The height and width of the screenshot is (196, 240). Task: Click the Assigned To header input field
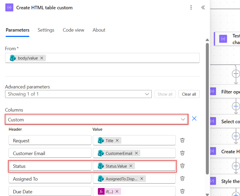[x=50, y=178]
